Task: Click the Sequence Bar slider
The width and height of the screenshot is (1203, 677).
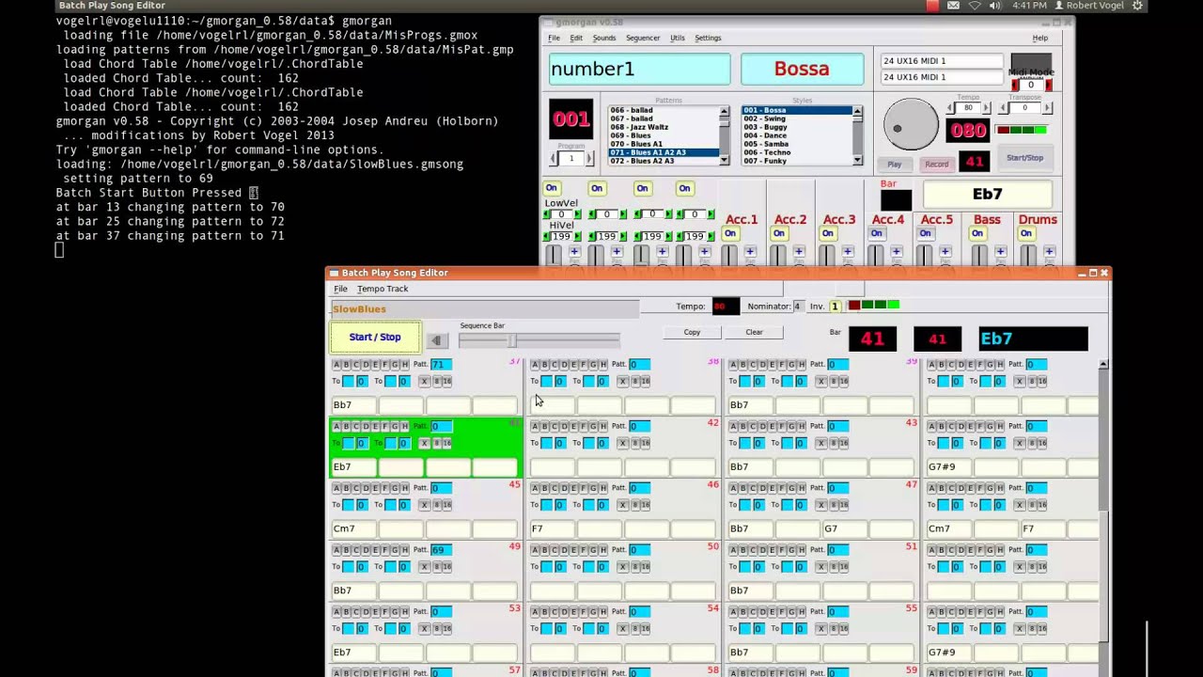Action: [539, 340]
